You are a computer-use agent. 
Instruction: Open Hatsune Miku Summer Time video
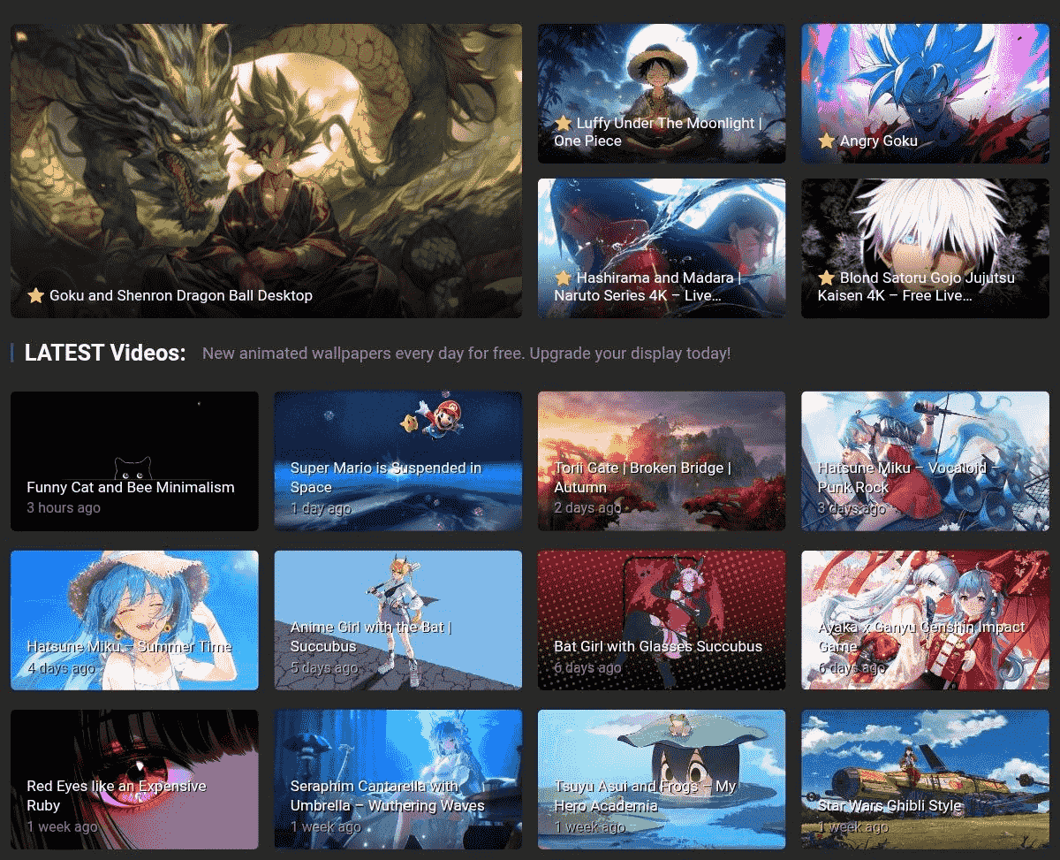[134, 620]
